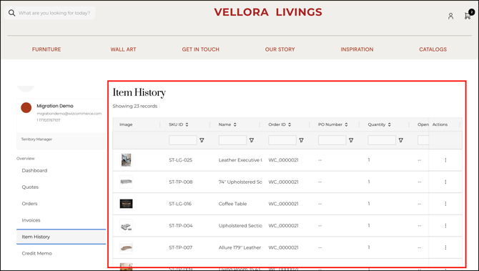Click WC_0000021 in Coffee Table row
Viewport: 479px width, 271px height.
[x=283, y=204]
